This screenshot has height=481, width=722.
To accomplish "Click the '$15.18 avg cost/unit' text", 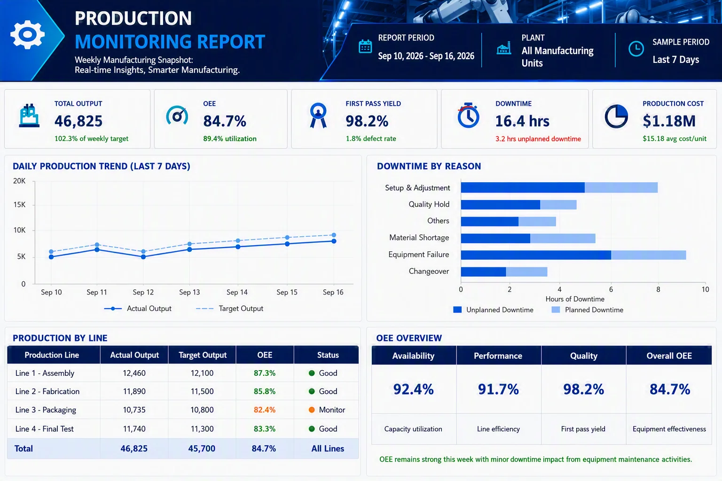I will [x=675, y=139].
